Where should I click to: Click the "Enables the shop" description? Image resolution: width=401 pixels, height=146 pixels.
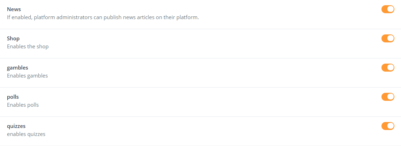(x=28, y=46)
